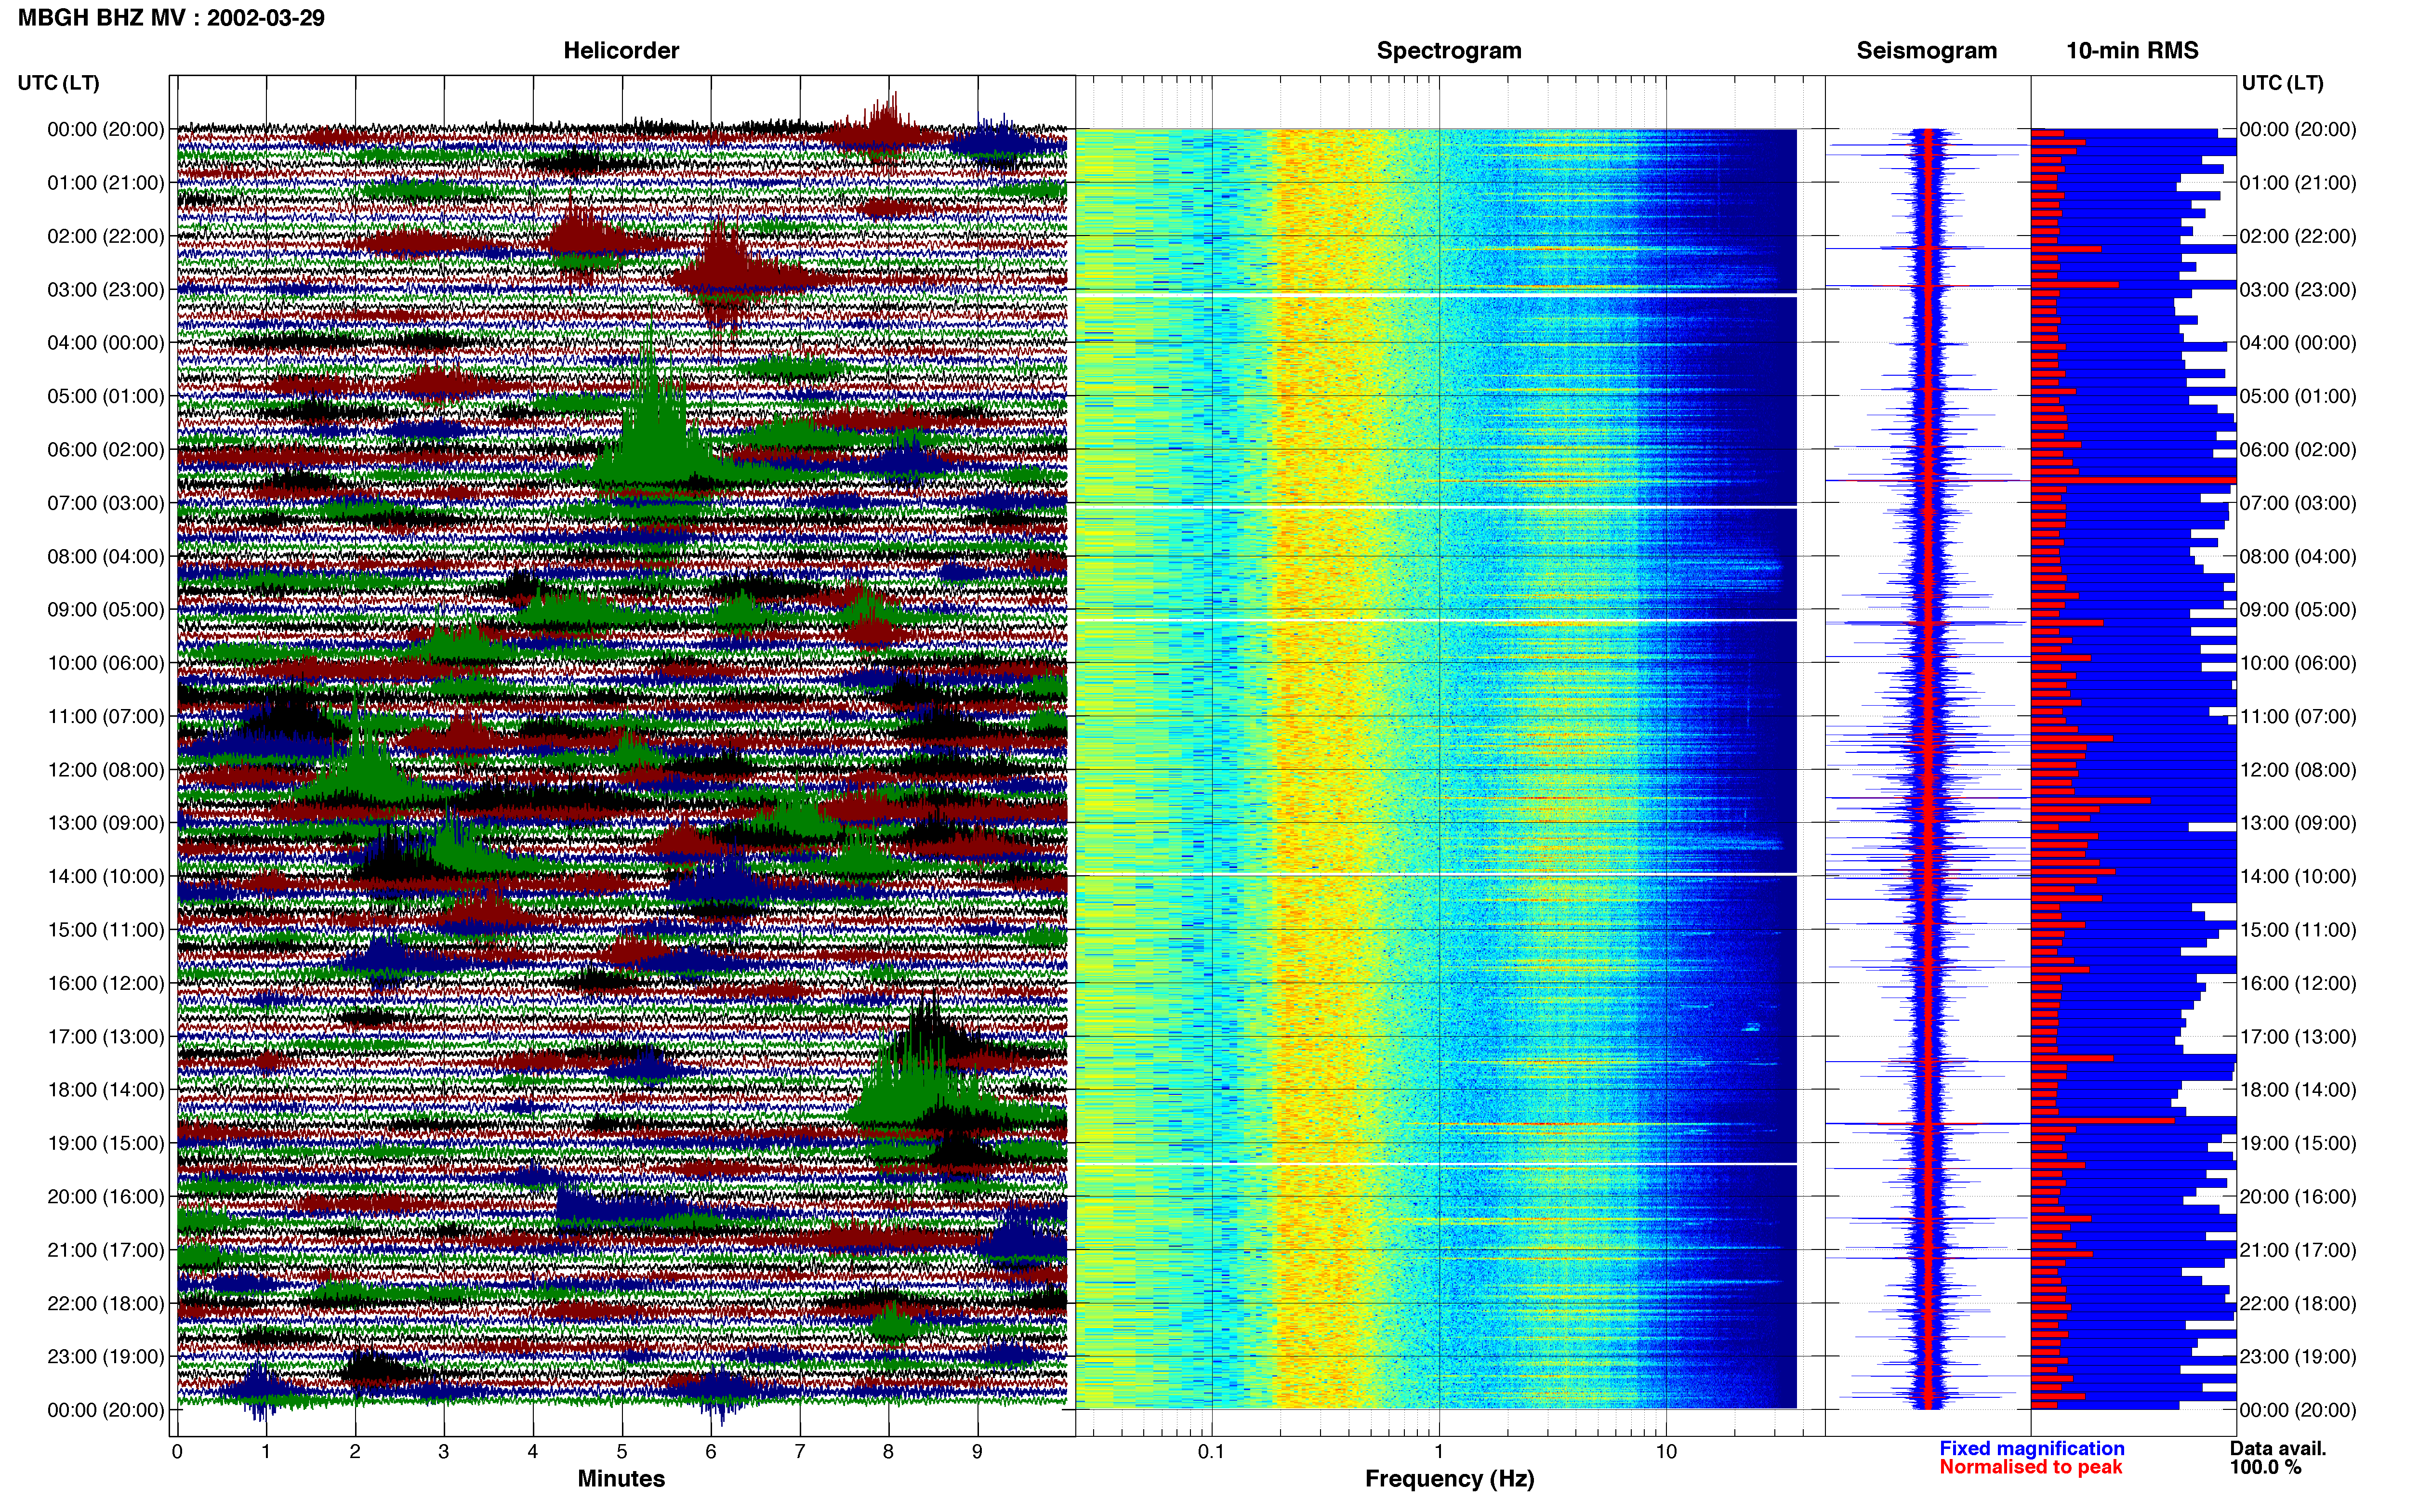Click Helicorder time label '22:00 (18:00)'
Viewport: 2418px width, 1512px height.
(106, 1303)
